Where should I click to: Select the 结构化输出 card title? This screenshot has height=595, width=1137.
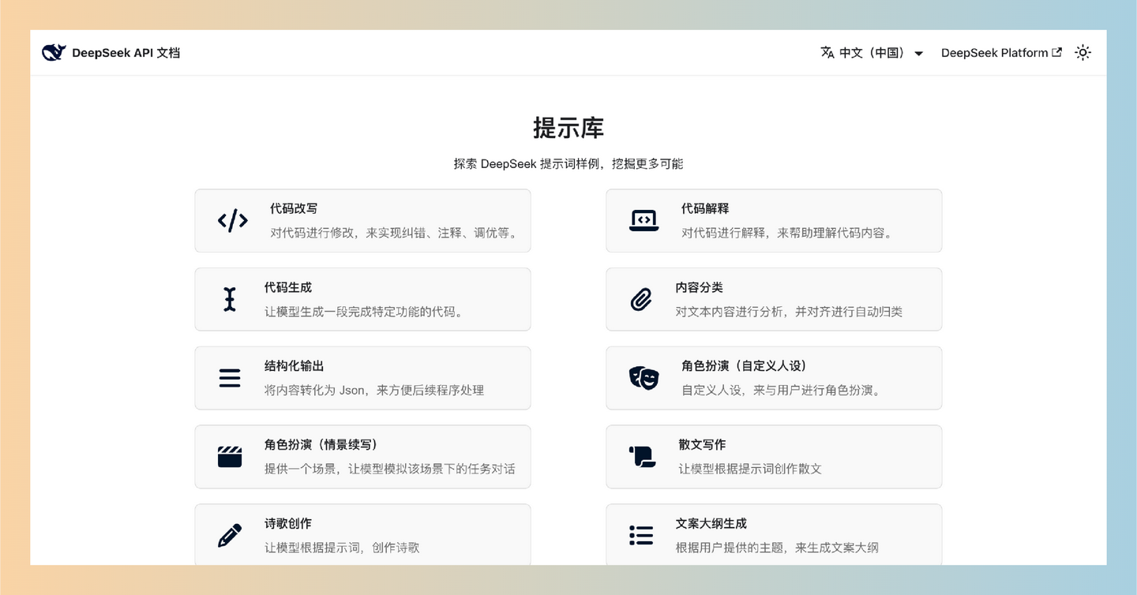point(295,366)
